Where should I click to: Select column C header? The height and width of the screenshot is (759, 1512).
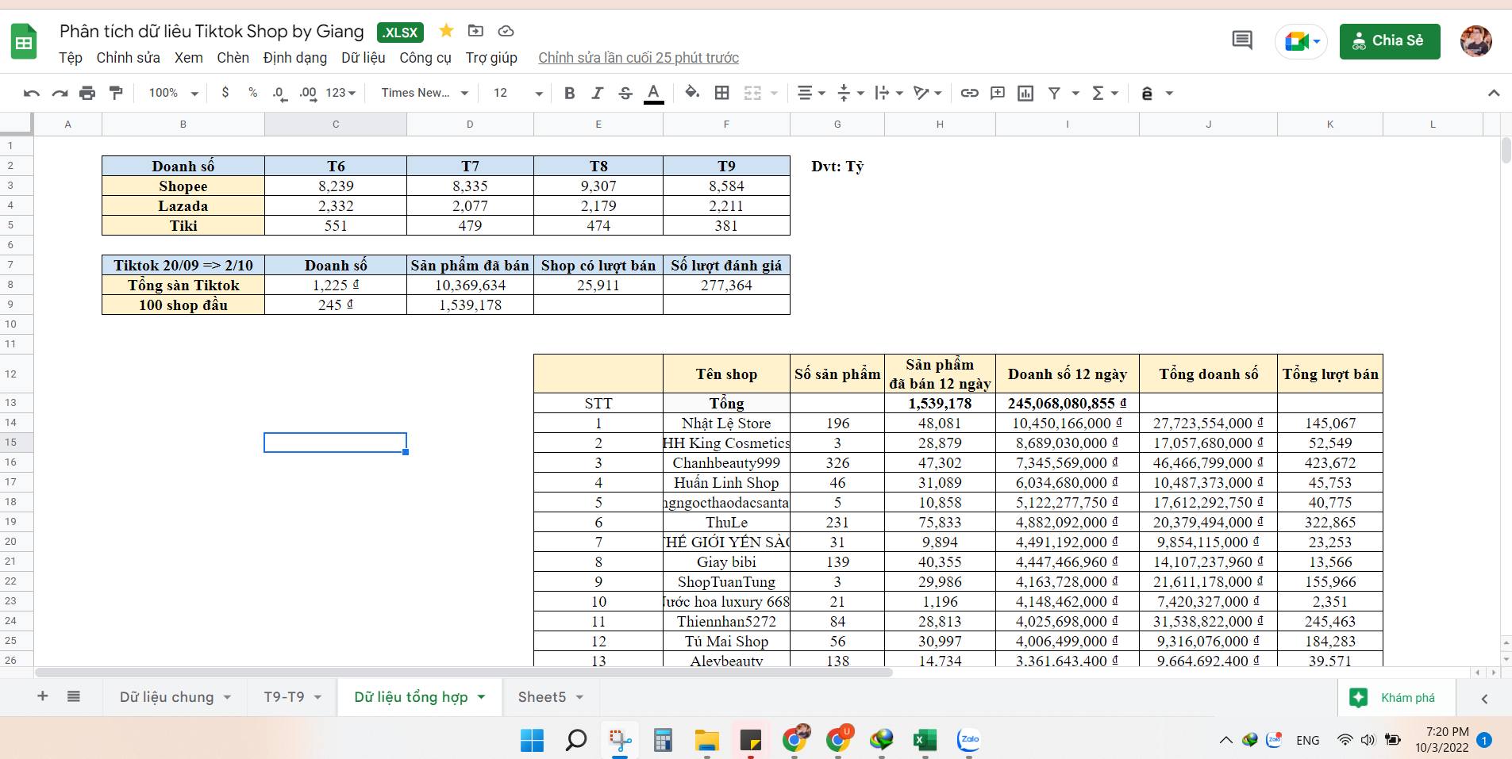click(336, 124)
